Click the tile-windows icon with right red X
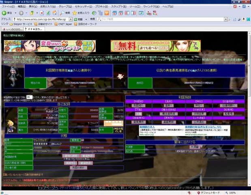The image size is (251, 195). pyautogui.click(x=133, y=13)
